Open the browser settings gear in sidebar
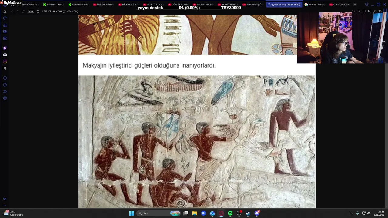388x218 pixels. click(5, 98)
